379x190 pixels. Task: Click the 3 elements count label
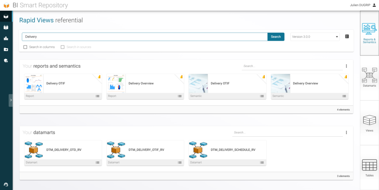(x=343, y=176)
